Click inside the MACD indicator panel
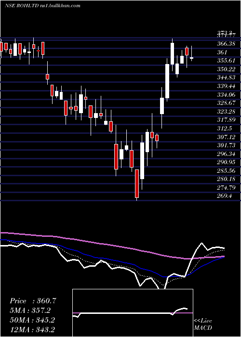Viewport: 241px width, 337px height. coord(133,313)
